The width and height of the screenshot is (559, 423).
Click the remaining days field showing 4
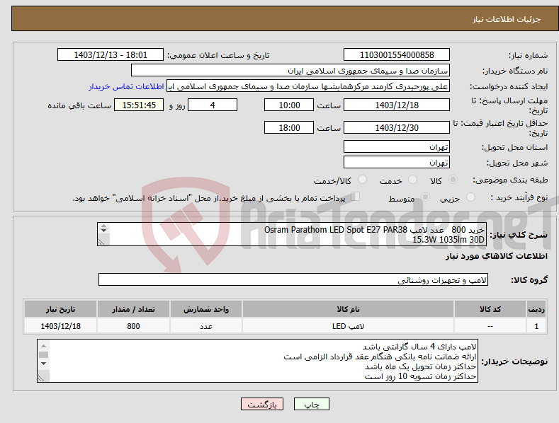(x=213, y=105)
